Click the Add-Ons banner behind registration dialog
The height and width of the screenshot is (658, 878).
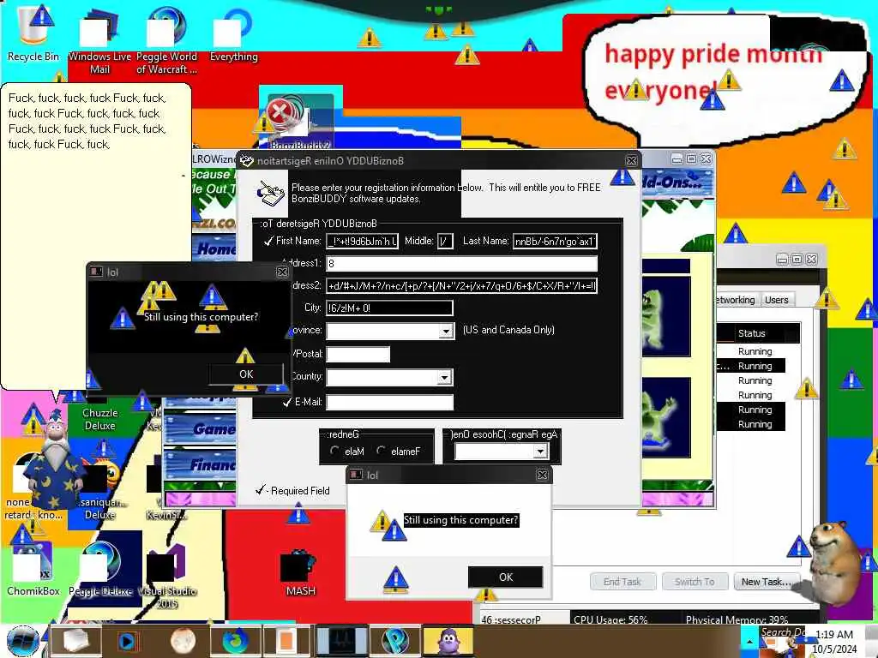click(678, 182)
